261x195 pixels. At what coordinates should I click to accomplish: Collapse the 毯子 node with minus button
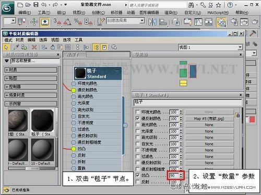point(117,71)
